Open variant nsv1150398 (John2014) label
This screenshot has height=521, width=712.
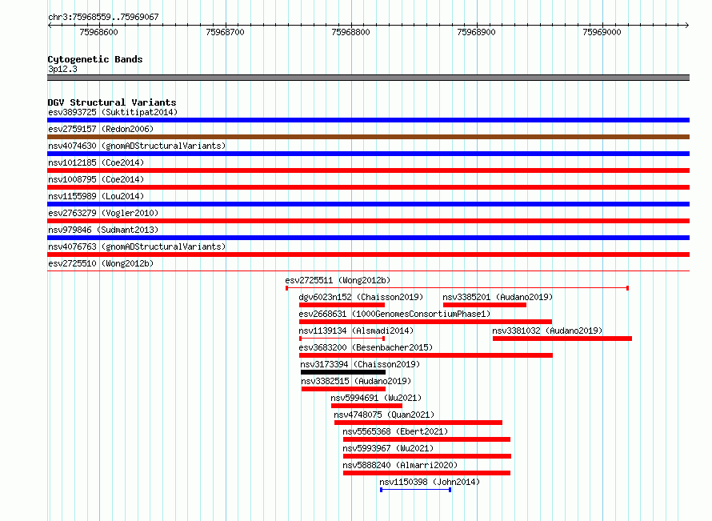coord(430,482)
